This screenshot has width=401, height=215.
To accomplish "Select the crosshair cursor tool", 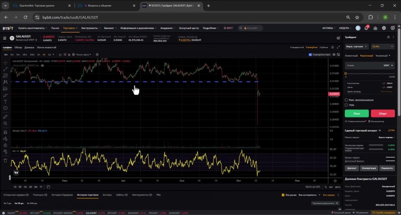I will click(6, 62).
